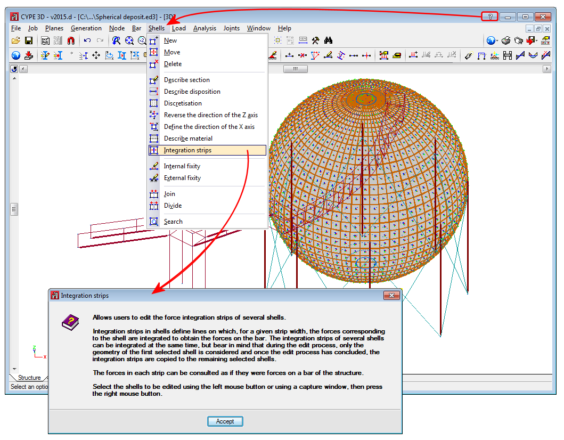Click the plotter icon beside the printer

click(518, 40)
